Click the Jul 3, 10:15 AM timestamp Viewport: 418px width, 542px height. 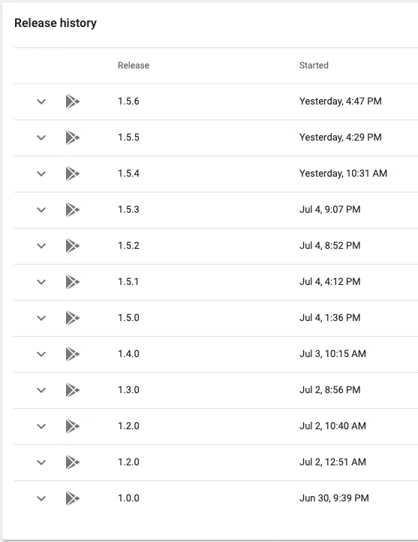click(332, 353)
